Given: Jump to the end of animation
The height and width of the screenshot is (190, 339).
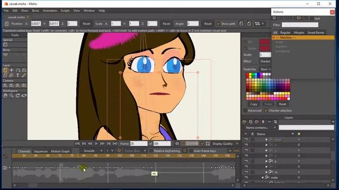Looking at the screenshot, I should (x=115, y=144).
